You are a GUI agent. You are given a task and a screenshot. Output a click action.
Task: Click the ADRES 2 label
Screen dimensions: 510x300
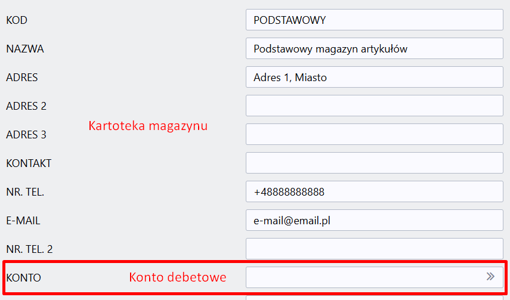pos(26,106)
